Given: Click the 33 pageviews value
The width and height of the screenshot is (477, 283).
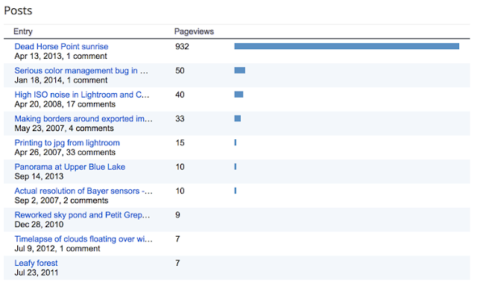Looking at the screenshot, I should (x=180, y=118).
